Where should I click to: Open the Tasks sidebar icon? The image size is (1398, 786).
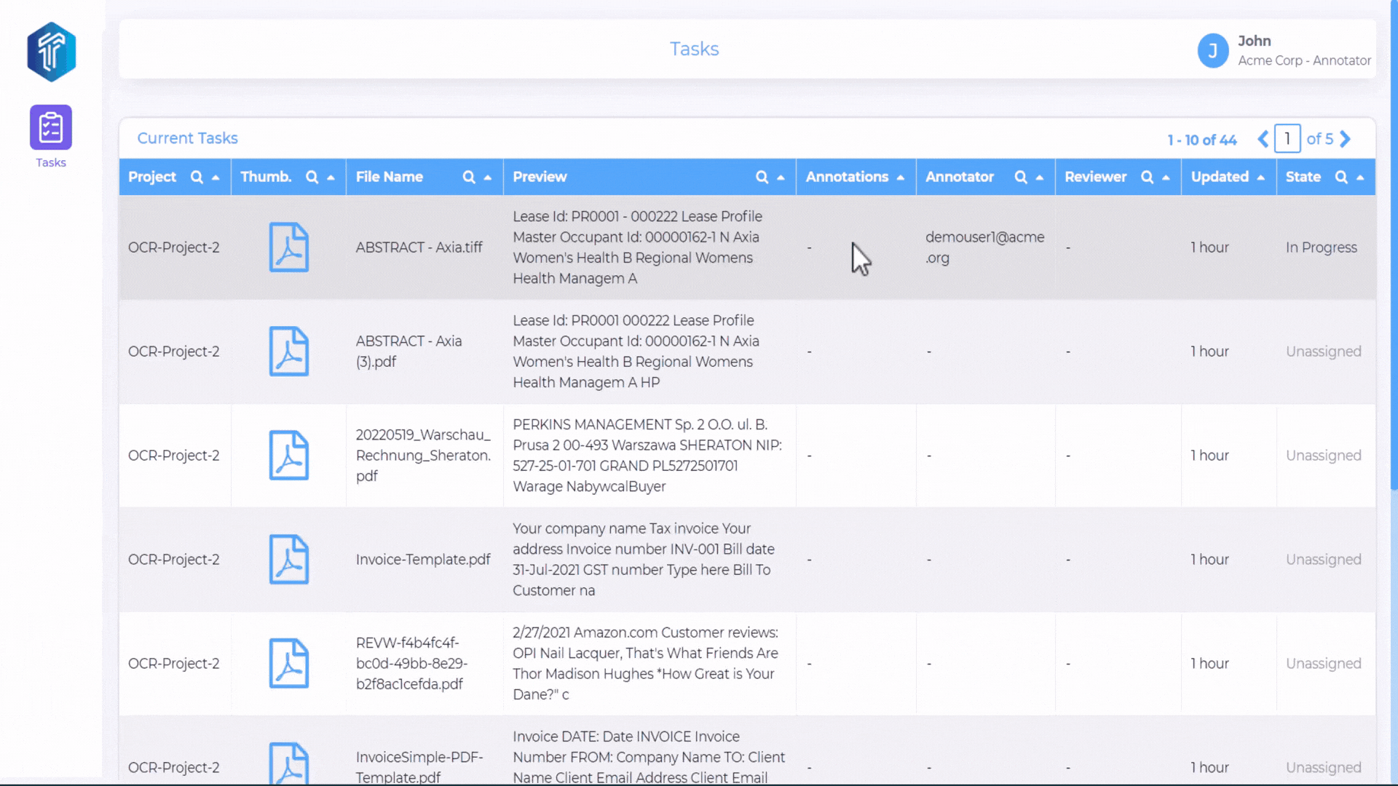51,127
